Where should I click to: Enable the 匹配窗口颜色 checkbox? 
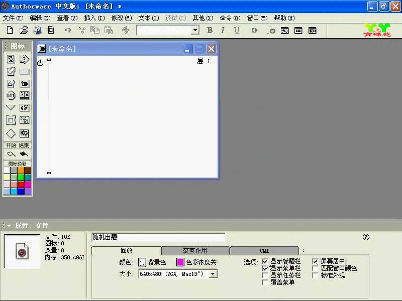315,268
